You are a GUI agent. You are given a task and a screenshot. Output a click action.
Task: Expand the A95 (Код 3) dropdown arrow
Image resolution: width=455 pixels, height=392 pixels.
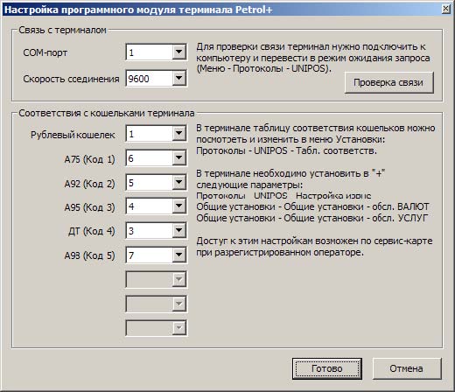click(x=178, y=206)
